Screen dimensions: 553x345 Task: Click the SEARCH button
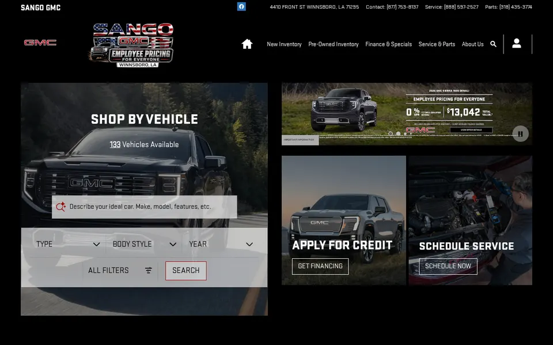pos(186,271)
